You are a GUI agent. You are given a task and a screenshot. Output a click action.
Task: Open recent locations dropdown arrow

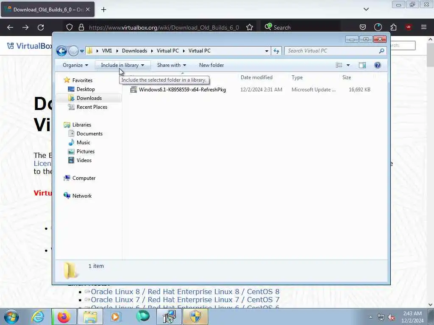(82, 51)
